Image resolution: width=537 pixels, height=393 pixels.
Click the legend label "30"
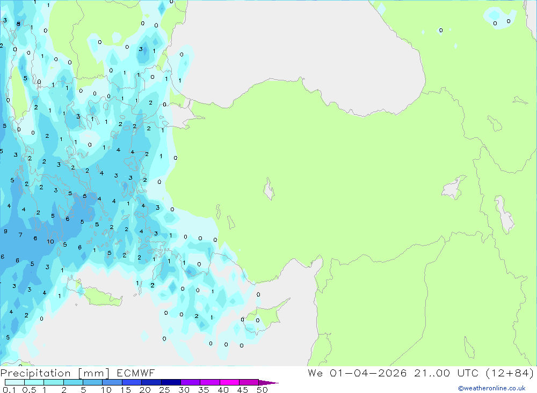[x=184, y=390]
